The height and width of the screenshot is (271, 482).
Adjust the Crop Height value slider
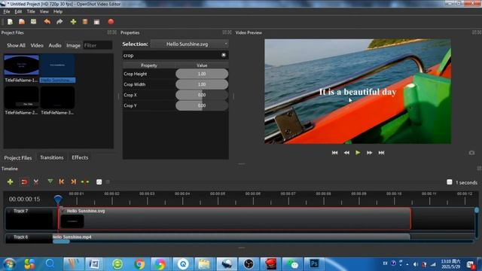click(202, 74)
